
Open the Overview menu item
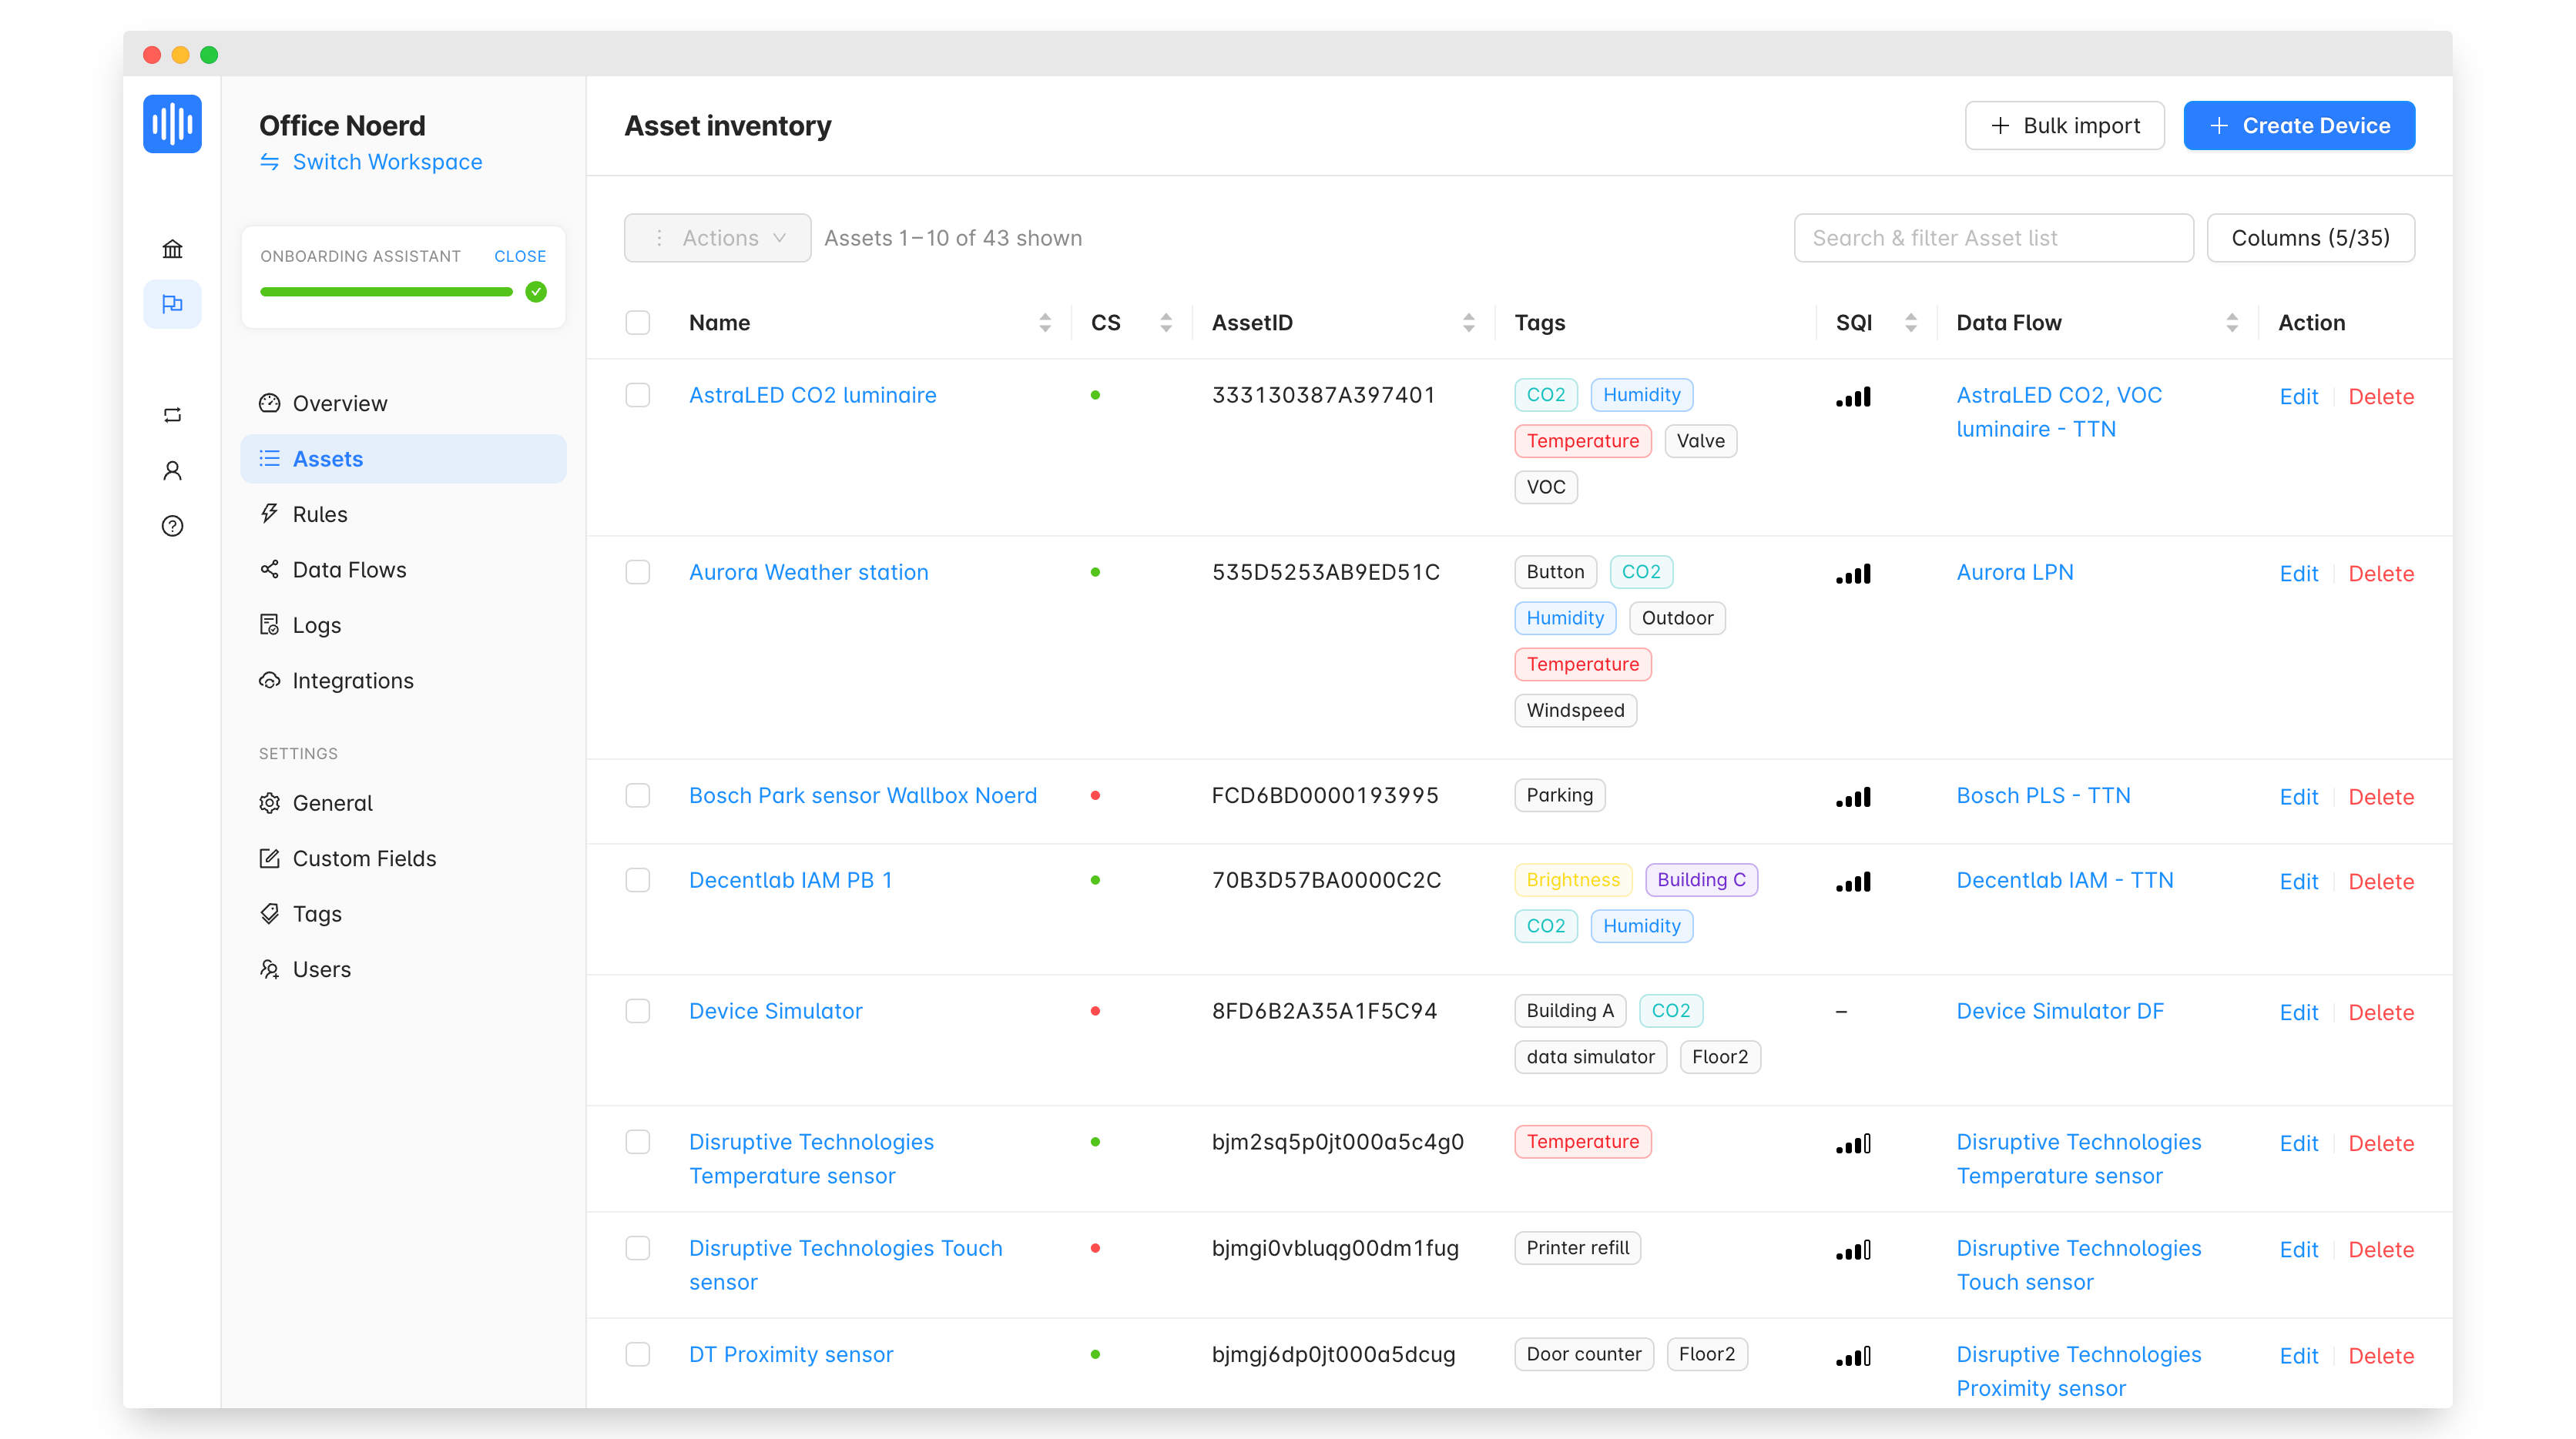coord(404,403)
